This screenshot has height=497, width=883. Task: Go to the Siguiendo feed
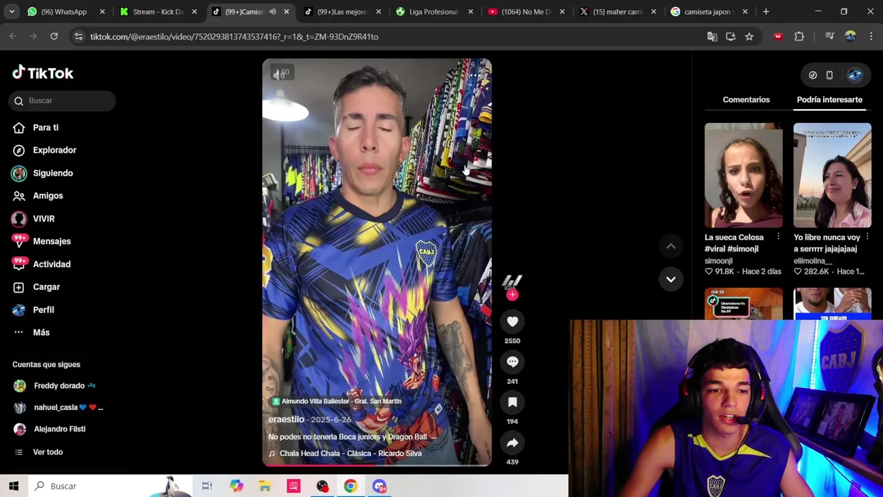point(52,173)
